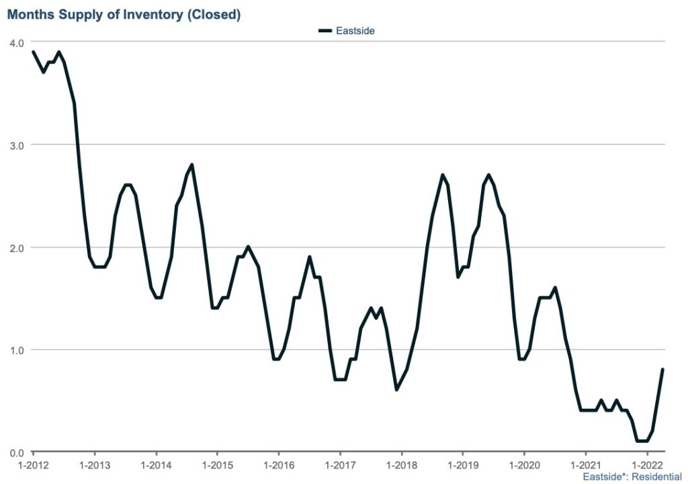
Task: Click the chart title Months Supply of Inventory
Action: [124, 14]
